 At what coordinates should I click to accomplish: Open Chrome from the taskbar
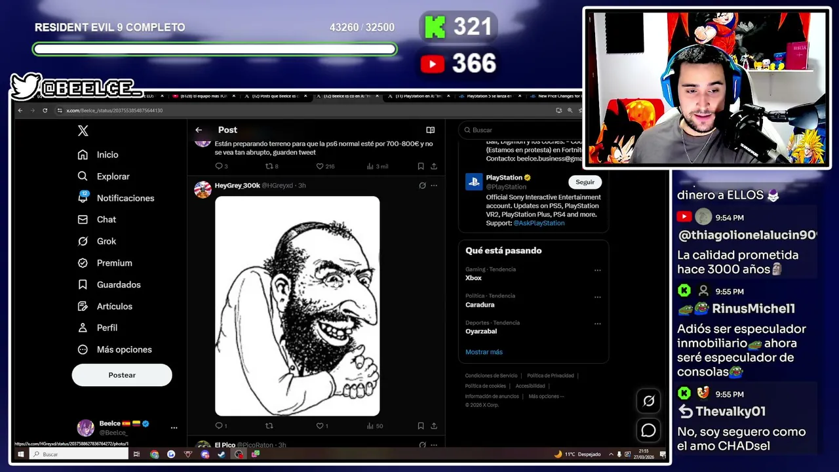(154, 454)
